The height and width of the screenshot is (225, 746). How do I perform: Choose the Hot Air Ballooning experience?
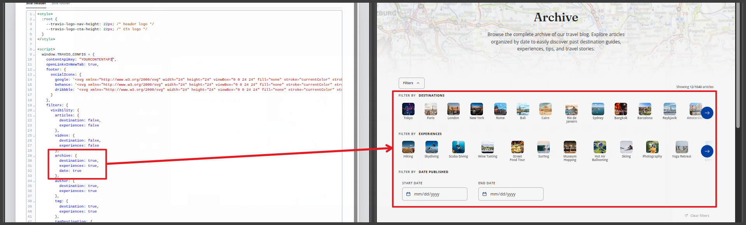pos(600,147)
